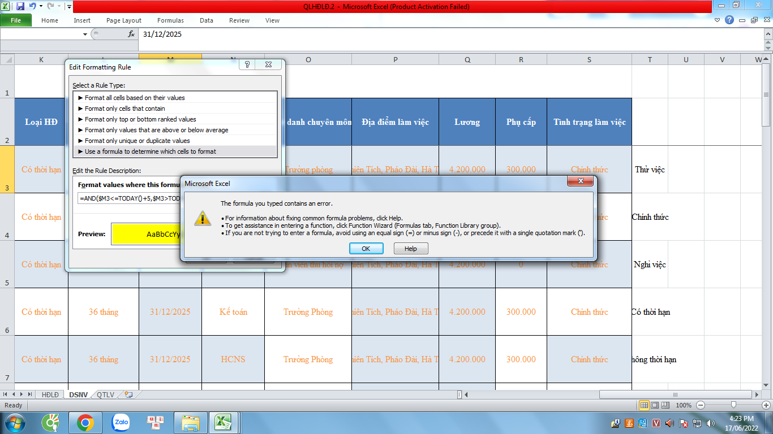Click the horizontal scrollbar right arrow
Screen dimensions: 773x434
tap(758, 394)
